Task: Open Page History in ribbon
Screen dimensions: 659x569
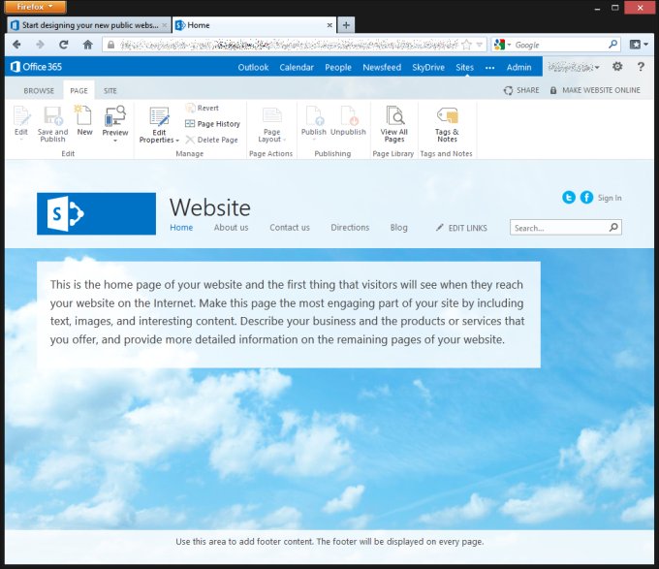Action: click(212, 124)
